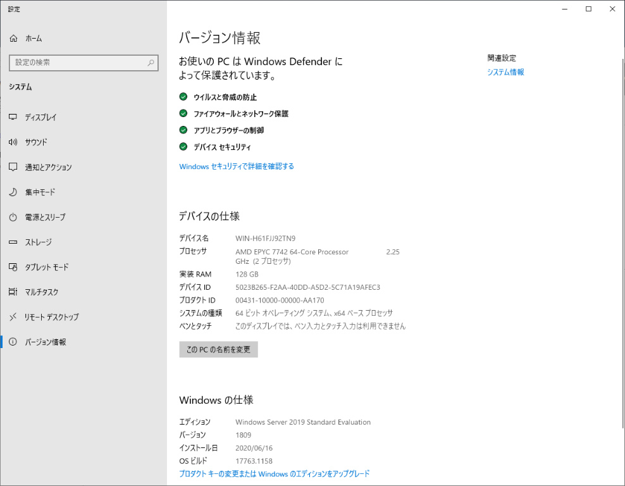Click the Sound speaker icon
This screenshot has width=625, height=486.
[x=13, y=142]
